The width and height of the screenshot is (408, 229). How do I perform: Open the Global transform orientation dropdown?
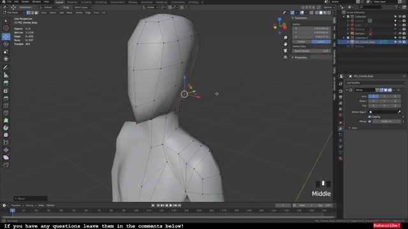pyautogui.click(x=150, y=7)
